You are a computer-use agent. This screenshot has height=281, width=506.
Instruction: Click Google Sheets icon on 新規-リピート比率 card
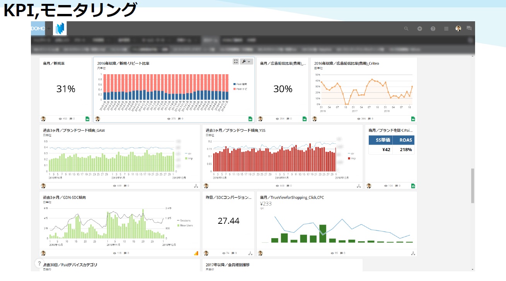[x=250, y=119]
